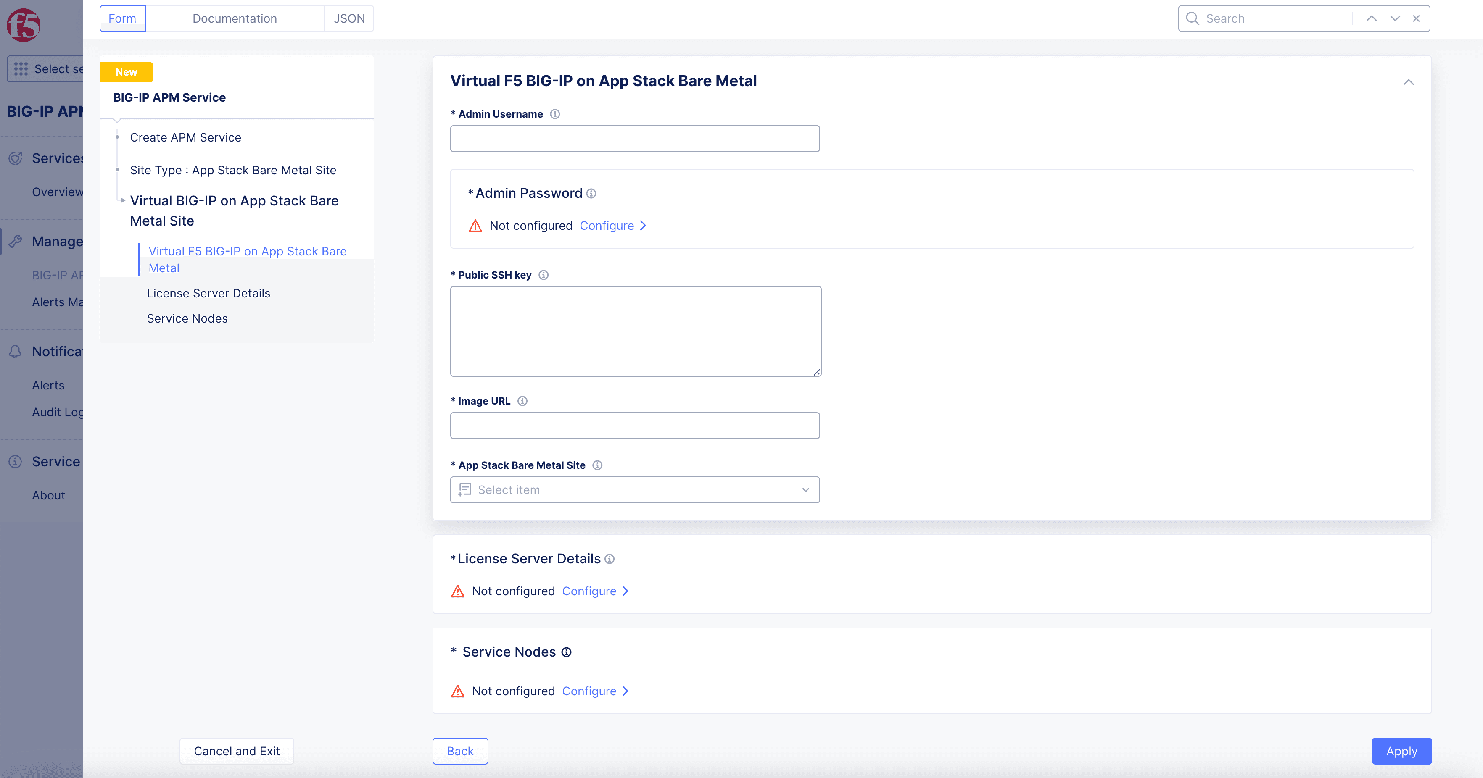Click the Select service button
This screenshot has width=1483, height=778.
45,69
